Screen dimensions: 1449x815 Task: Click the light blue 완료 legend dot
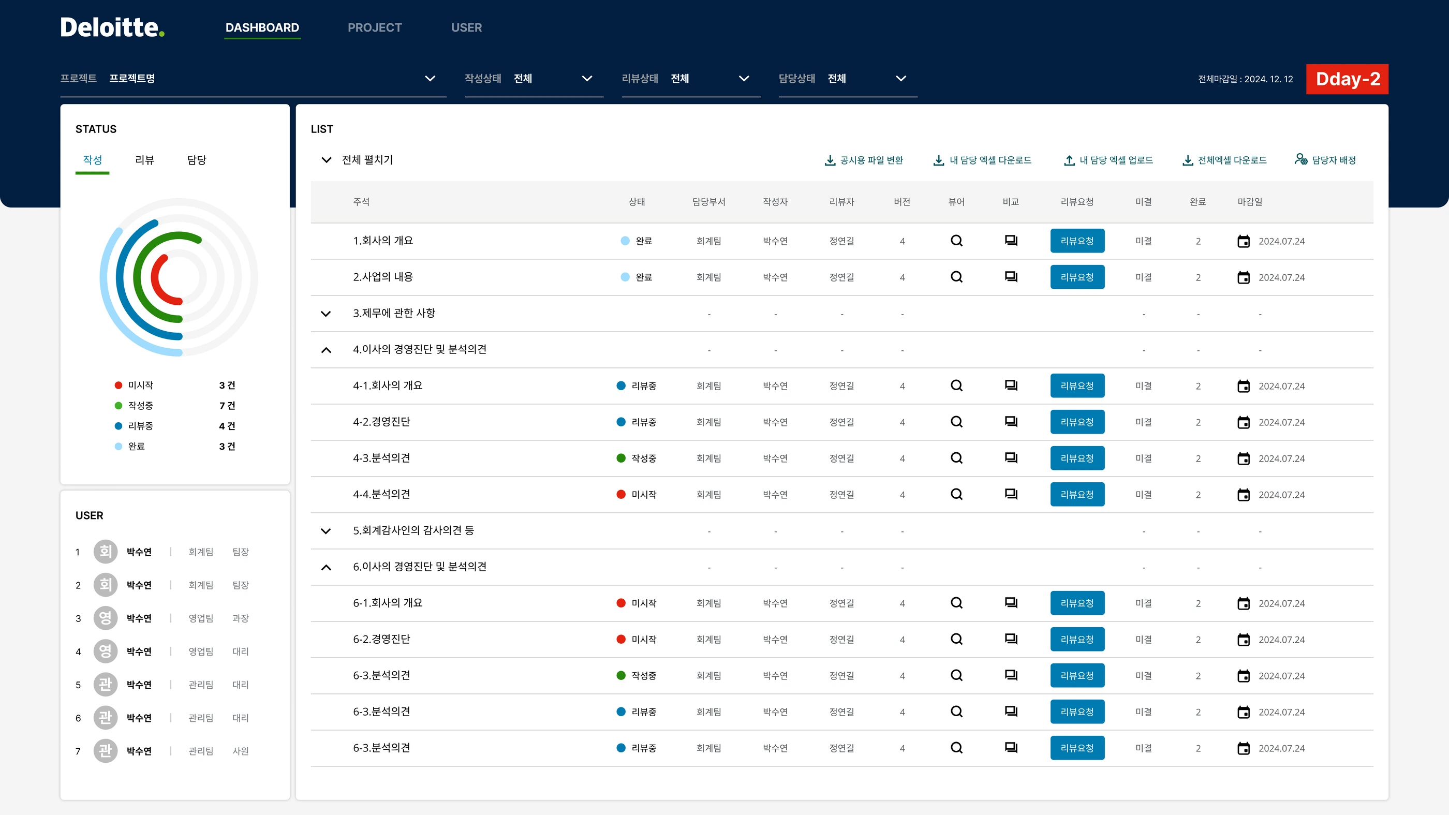[118, 447]
